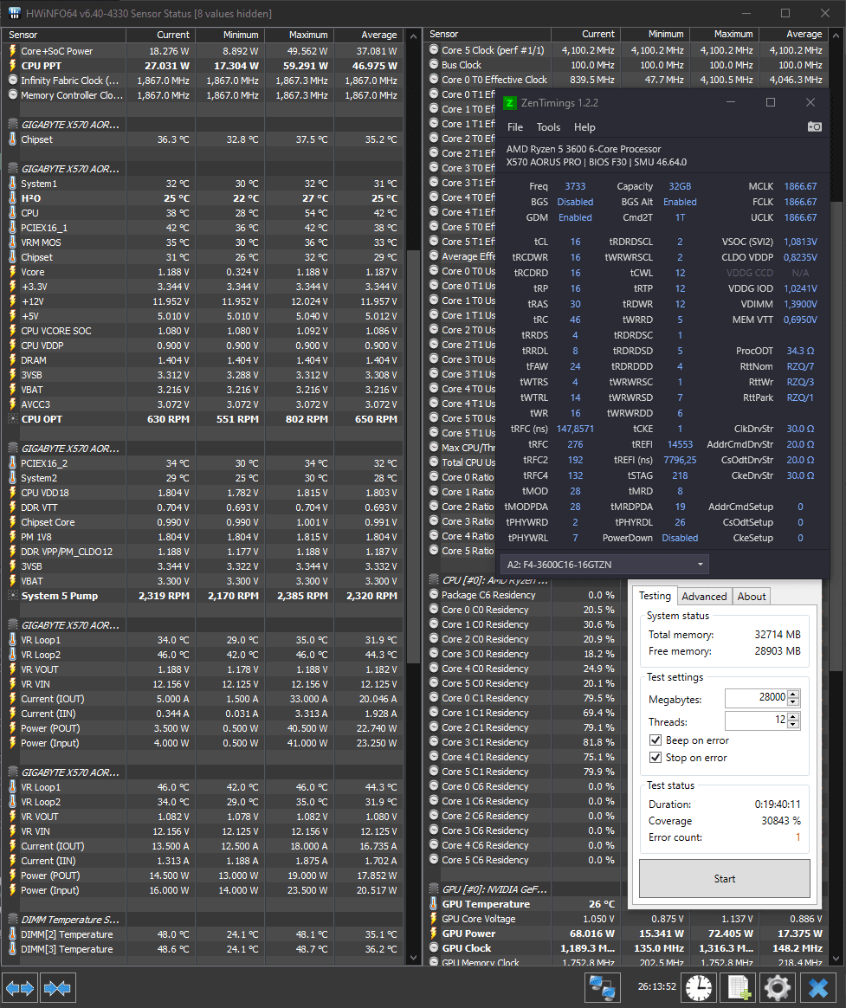Select the Core 0 T0 Effective Clock row
846x1008 pixels.
627,80
